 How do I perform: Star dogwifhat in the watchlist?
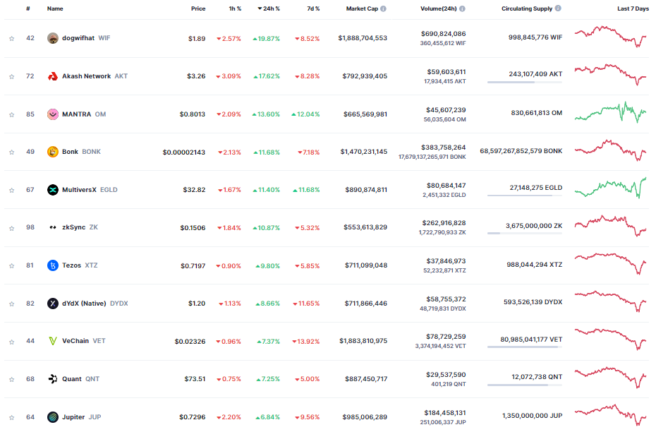coord(12,39)
